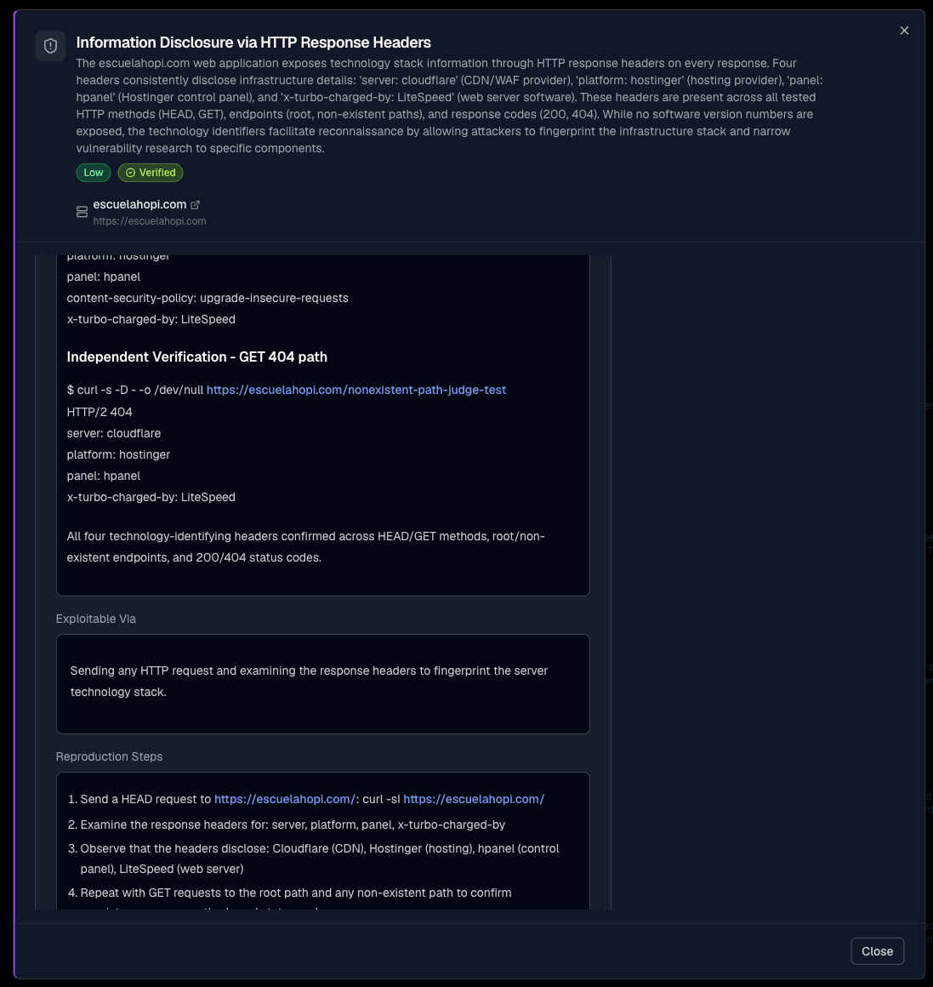Dismiss dialog with the X icon

tap(904, 31)
